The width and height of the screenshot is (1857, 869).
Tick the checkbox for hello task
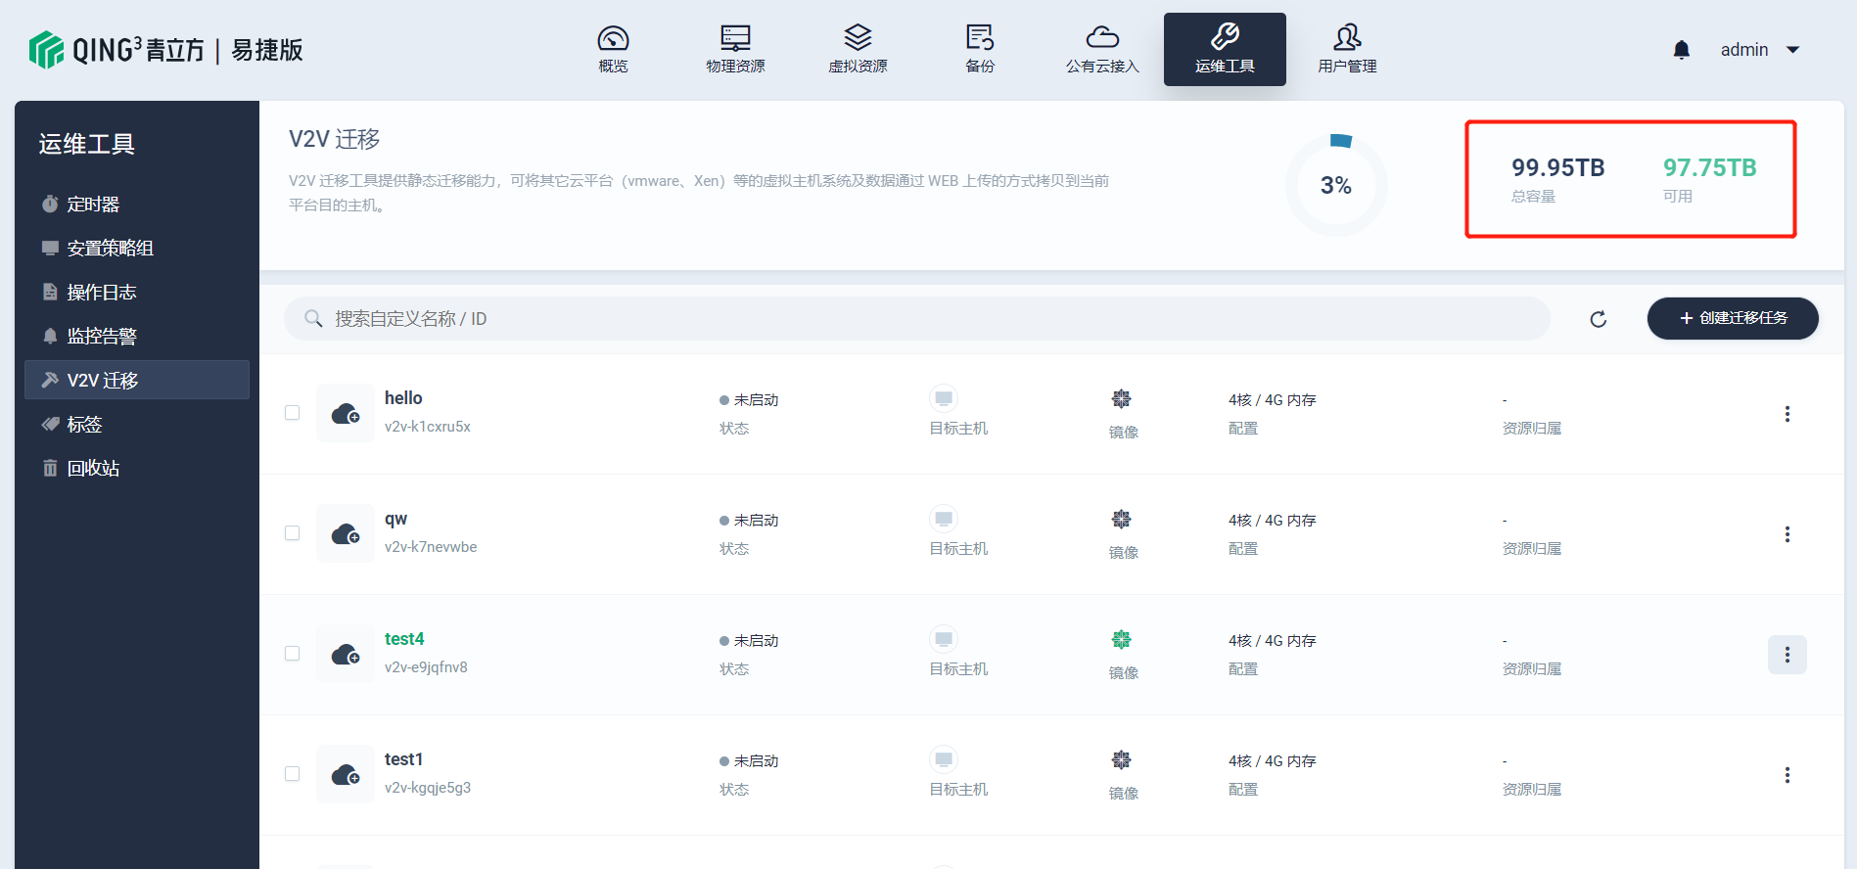click(x=292, y=413)
